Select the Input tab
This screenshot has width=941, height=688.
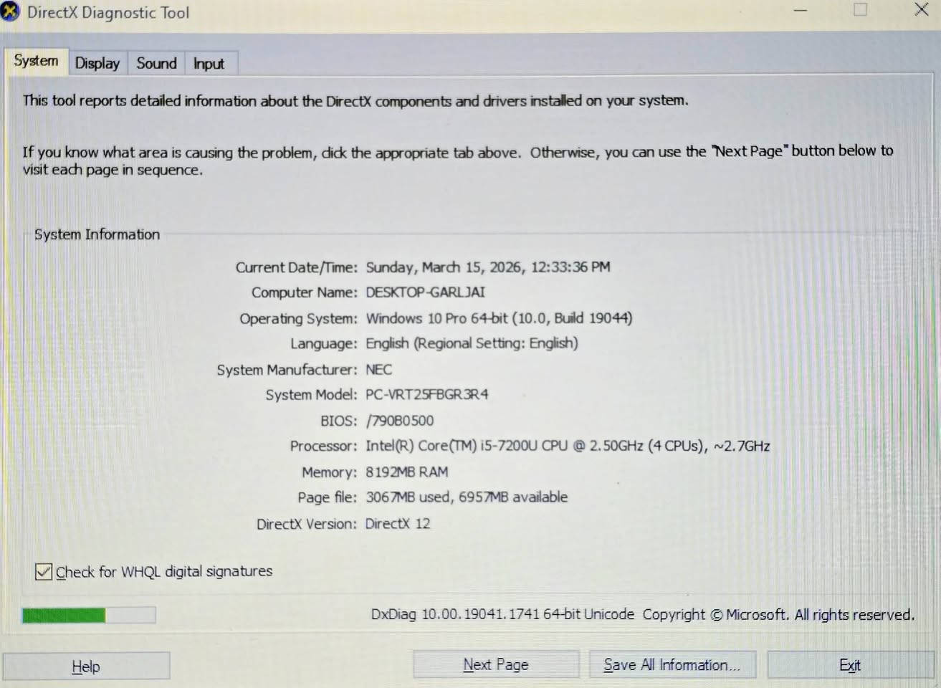point(209,64)
